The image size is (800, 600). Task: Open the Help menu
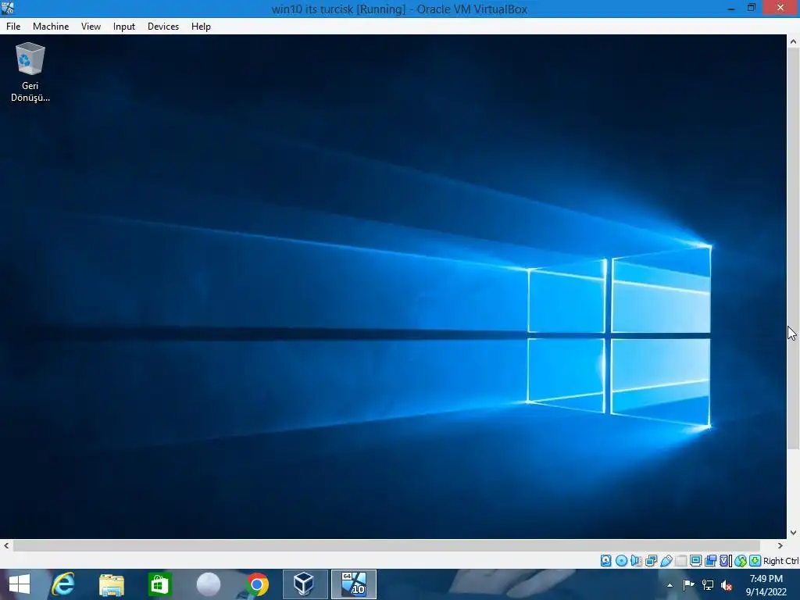[201, 27]
